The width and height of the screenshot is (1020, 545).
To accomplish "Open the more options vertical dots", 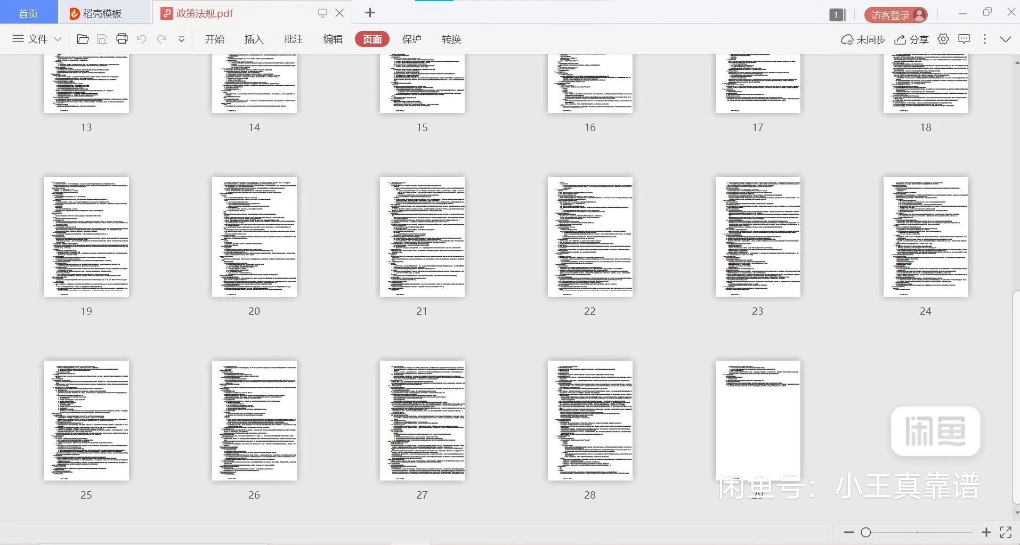I will point(985,39).
